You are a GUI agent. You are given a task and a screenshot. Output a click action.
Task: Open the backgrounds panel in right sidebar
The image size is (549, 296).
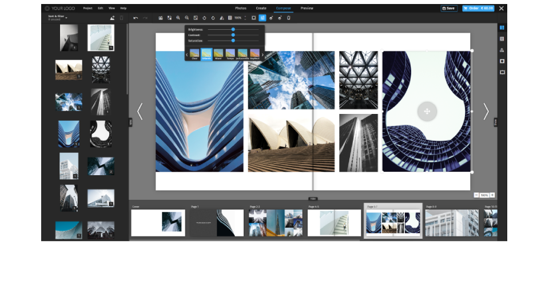click(x=502, y=39)
